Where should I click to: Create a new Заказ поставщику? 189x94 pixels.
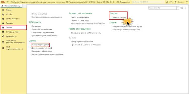(x=119, y=18)
